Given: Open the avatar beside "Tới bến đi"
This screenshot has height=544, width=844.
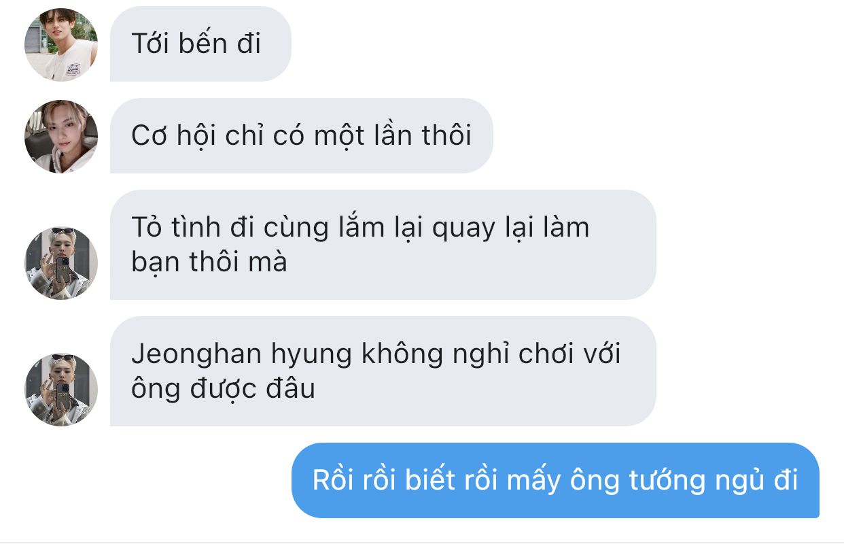Looking at the screenshot, I should [x=61, y=45].
